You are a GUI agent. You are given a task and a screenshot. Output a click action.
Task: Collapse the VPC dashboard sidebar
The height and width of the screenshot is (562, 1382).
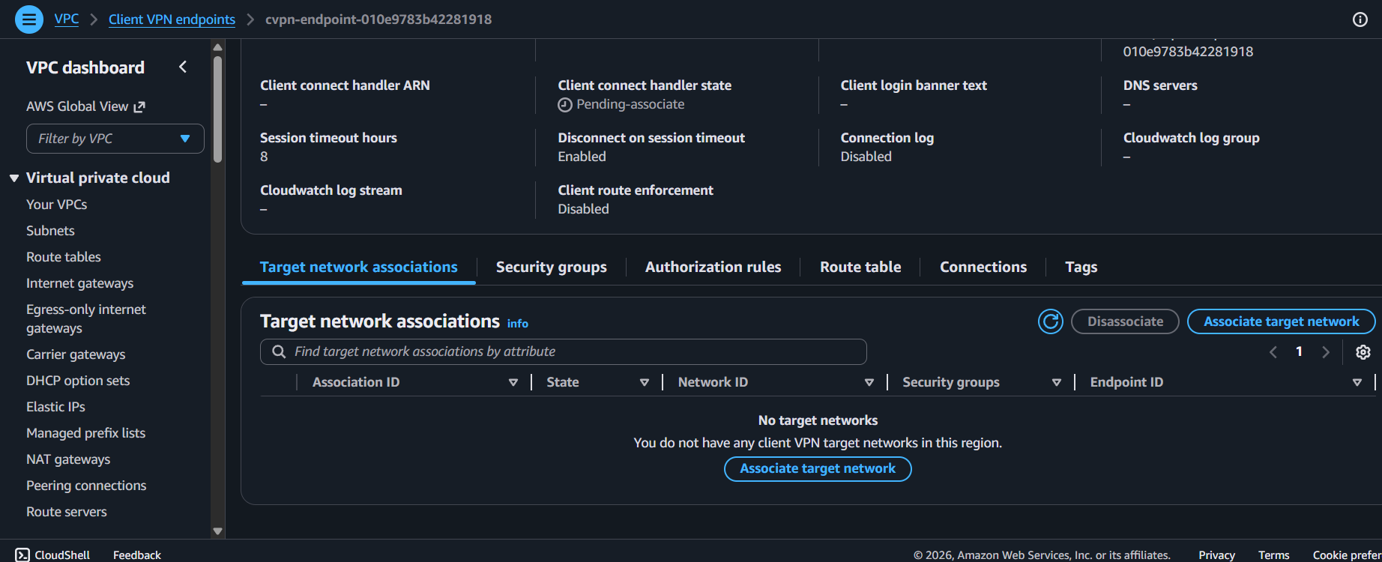coord(183,67)
